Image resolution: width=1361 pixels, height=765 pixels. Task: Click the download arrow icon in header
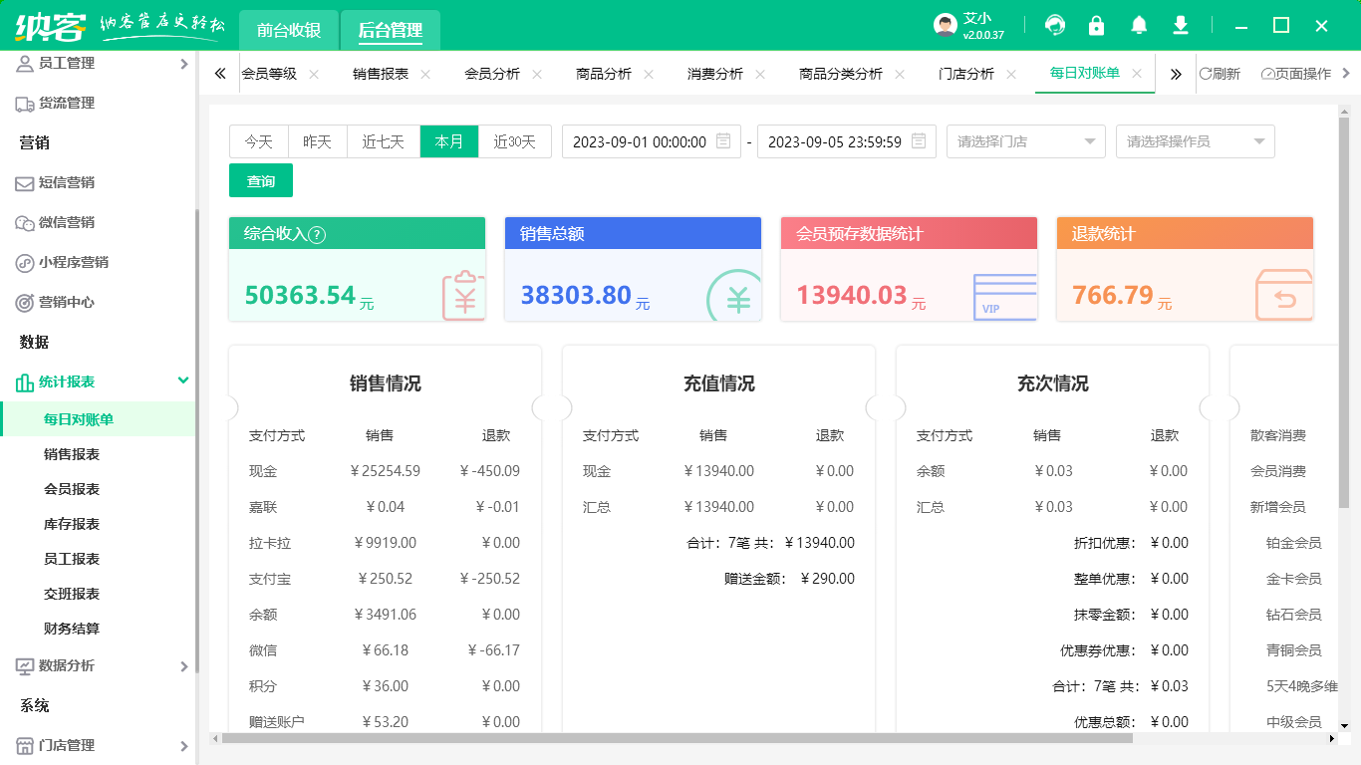1181,26
